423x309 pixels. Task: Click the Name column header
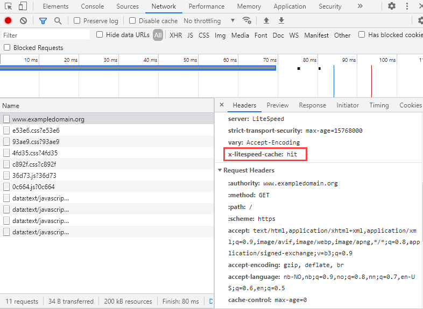(107, 106)
